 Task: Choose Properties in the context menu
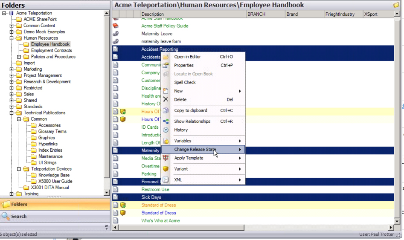(203, 65)
